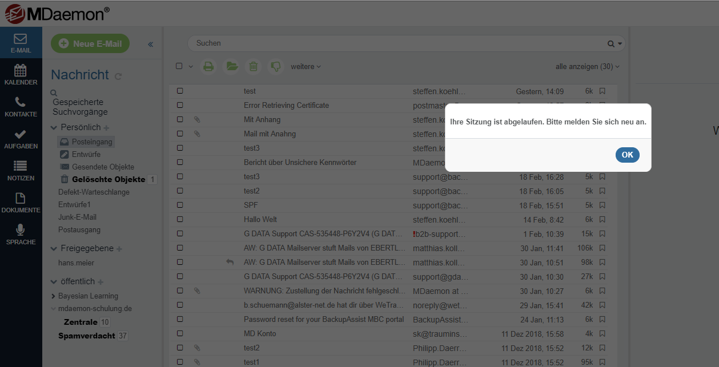Tick the checkbox beside 'Hallo Welt' email

pyautogui.click(x=180, y=220)
